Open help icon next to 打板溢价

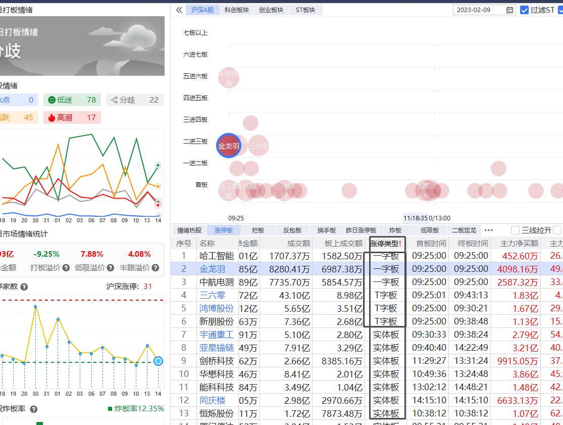[66, 268]
